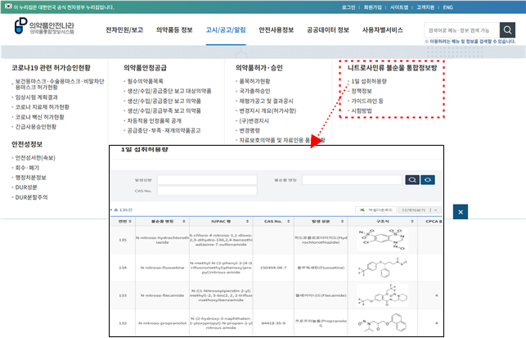Open the 품목허가현황 link
Viewport: 526px width, 338px height.
point(254,81)
